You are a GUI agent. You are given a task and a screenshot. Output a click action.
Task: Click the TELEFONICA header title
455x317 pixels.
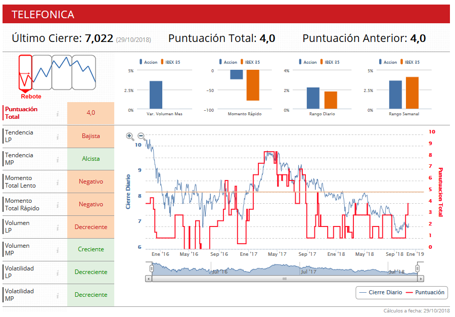pos(43,15)
